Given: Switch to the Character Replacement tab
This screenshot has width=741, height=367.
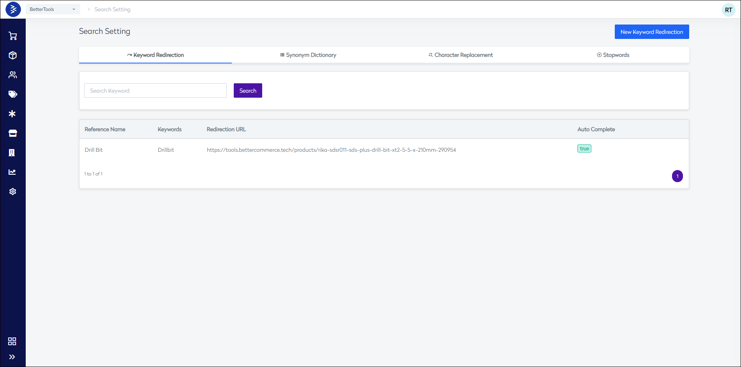Looking at the screenshot, I should pyautogui.click(x=460, y=55).
